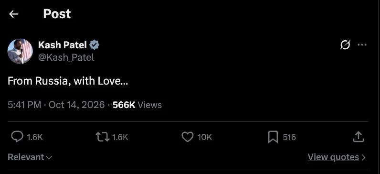Like the post with heart icon
The height and width of the screenshot is (174, 380).
(x=188, y=137)
